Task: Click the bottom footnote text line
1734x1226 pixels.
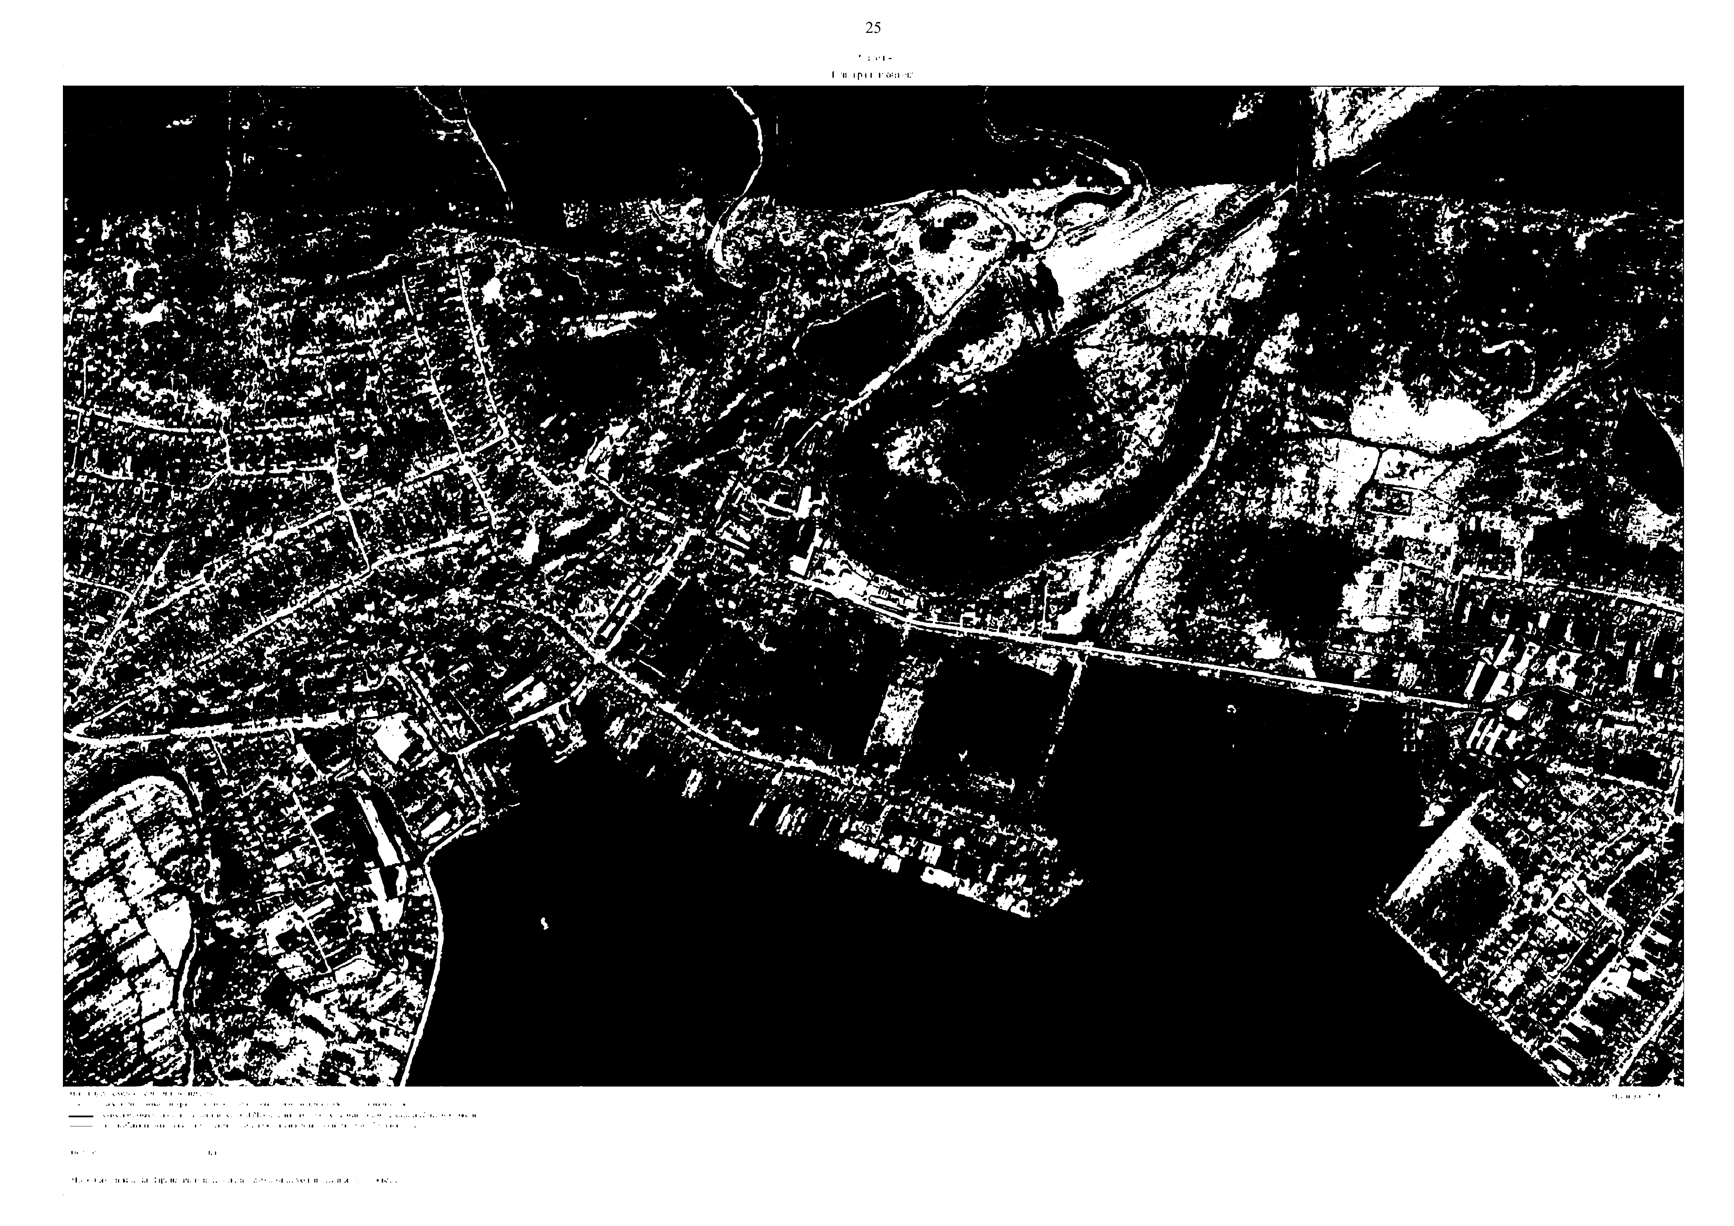Action: (x=234, y=1180)
